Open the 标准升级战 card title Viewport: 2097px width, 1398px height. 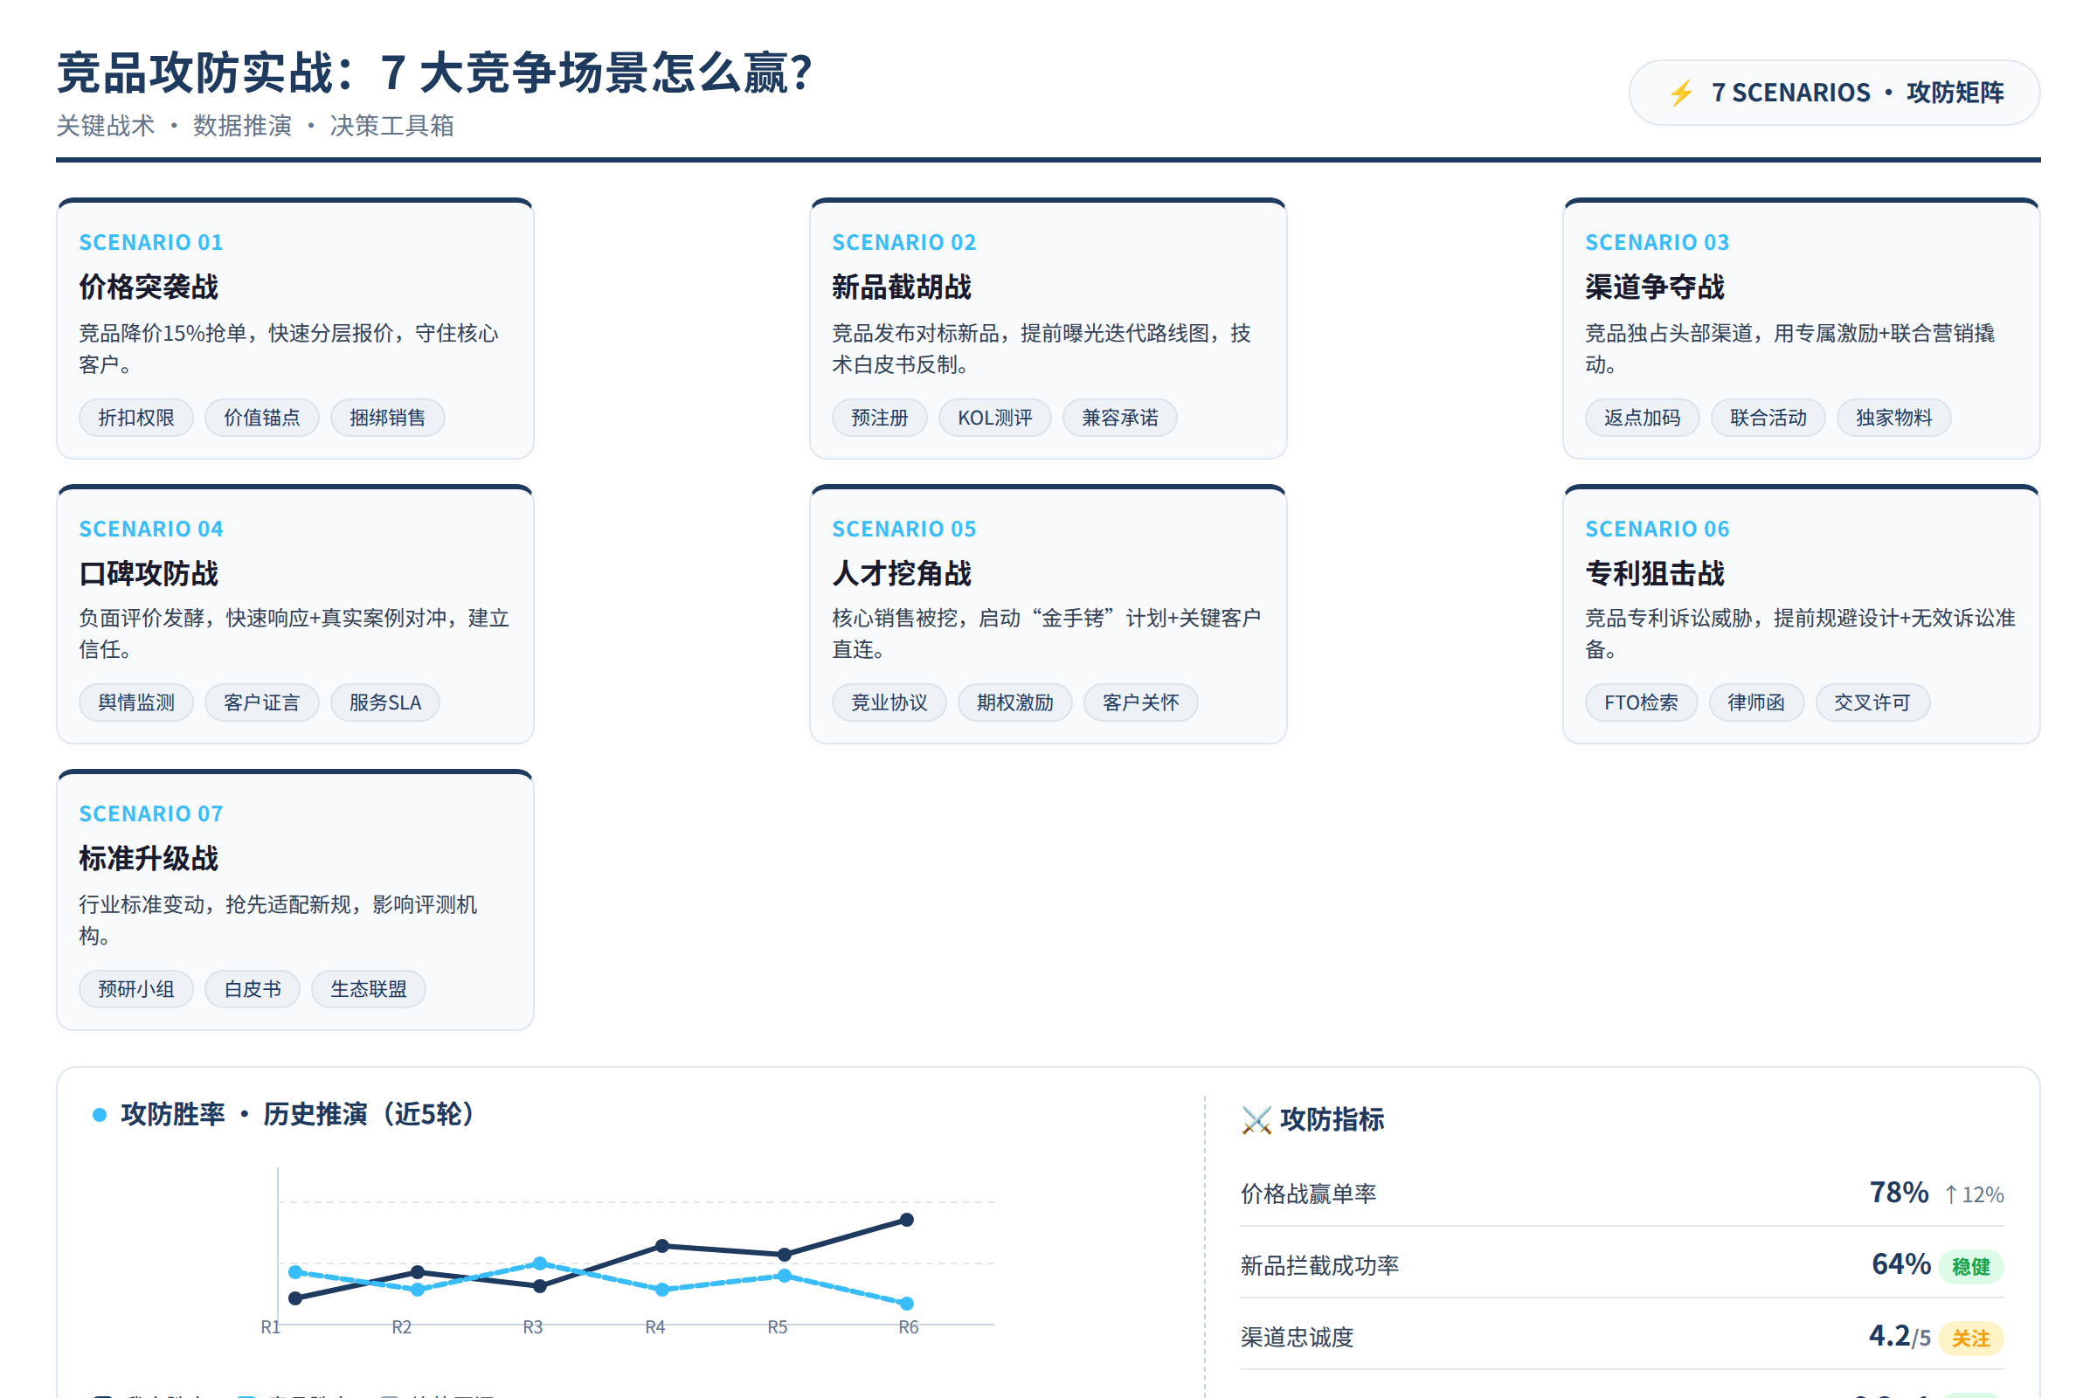tap(149, 859)
